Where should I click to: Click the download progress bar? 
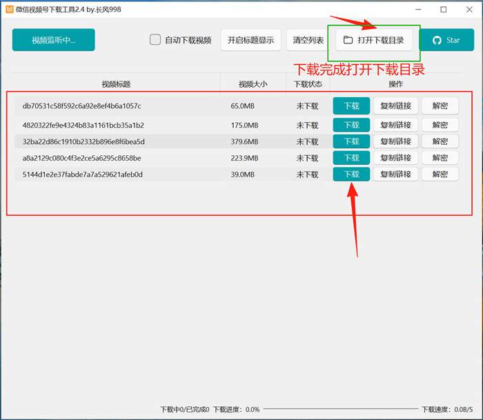[x=341, y=409]
